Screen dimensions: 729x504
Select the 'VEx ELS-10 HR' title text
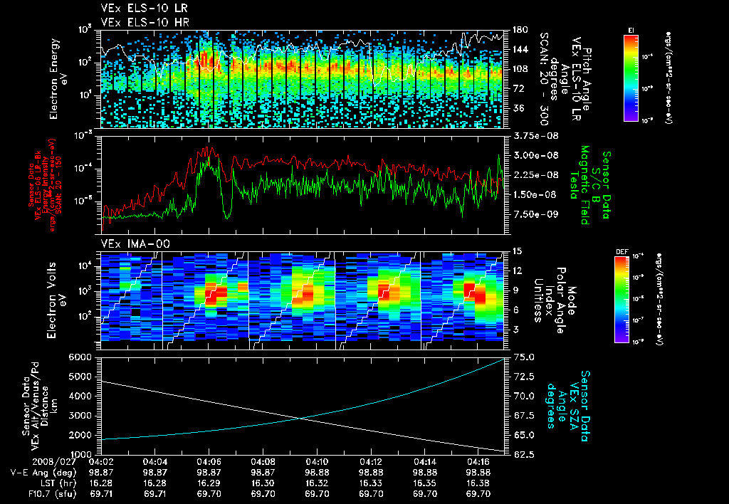(x=145, y=22)
